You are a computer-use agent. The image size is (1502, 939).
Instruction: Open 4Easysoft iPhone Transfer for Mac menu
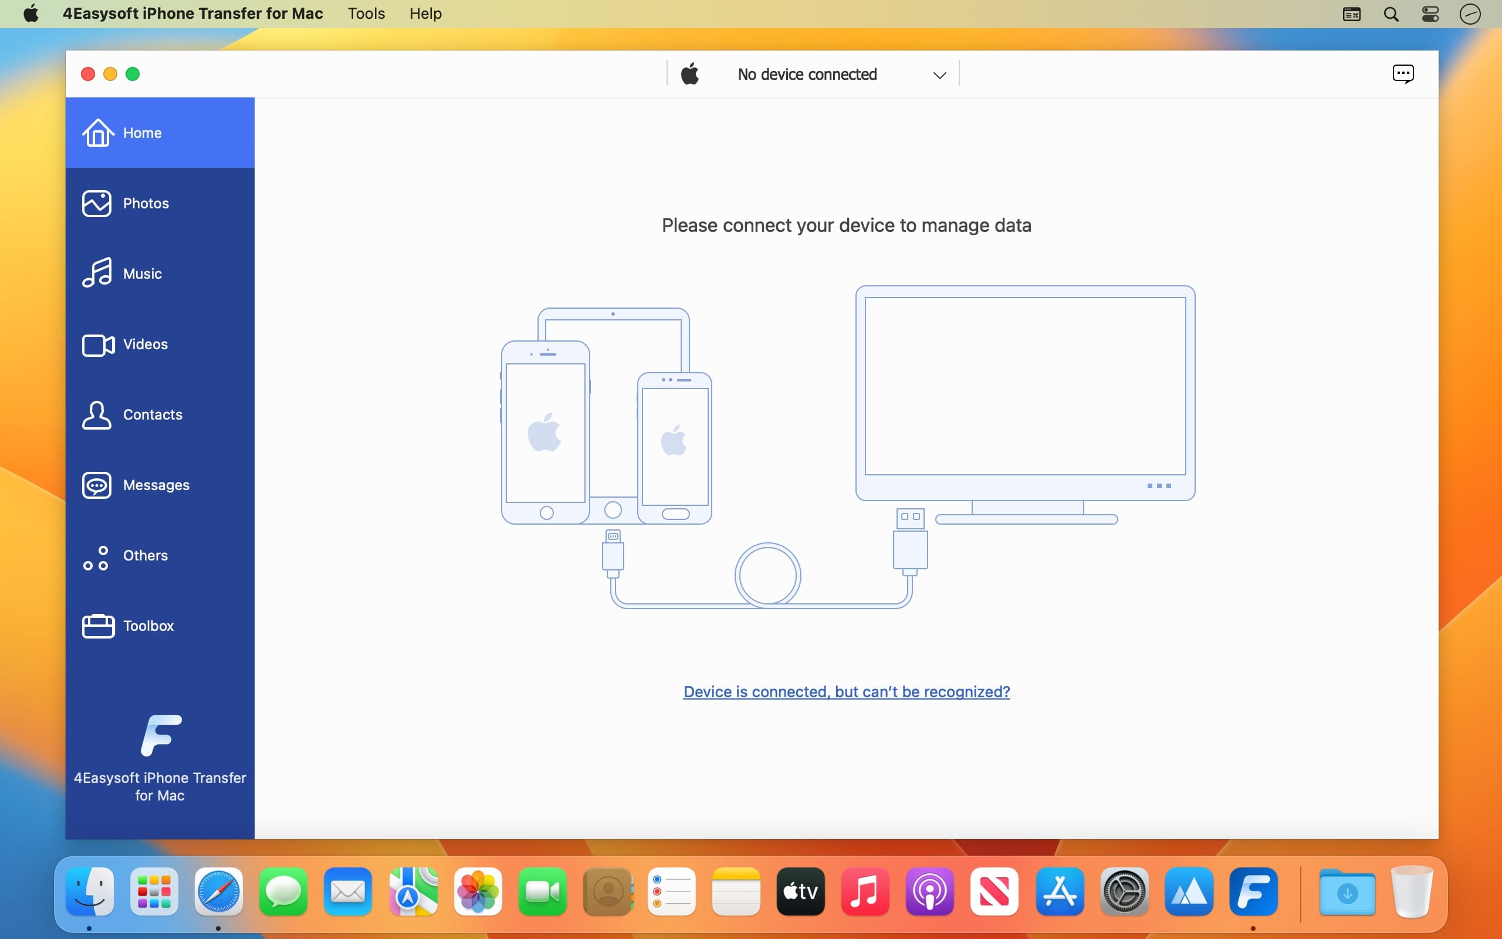[x=192, y=13]
